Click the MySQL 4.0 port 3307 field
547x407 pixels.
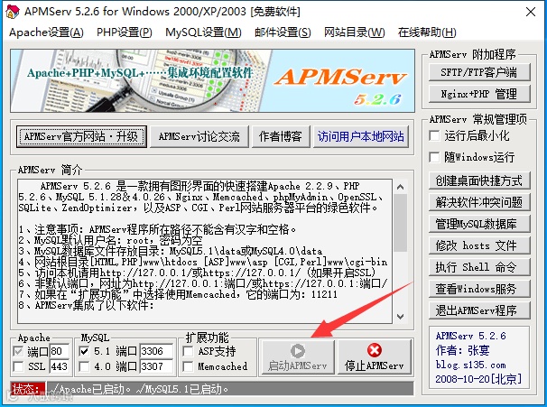pos(156,366)
